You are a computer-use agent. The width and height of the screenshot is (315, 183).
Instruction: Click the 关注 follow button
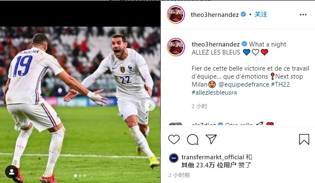(x=261, y=14)
